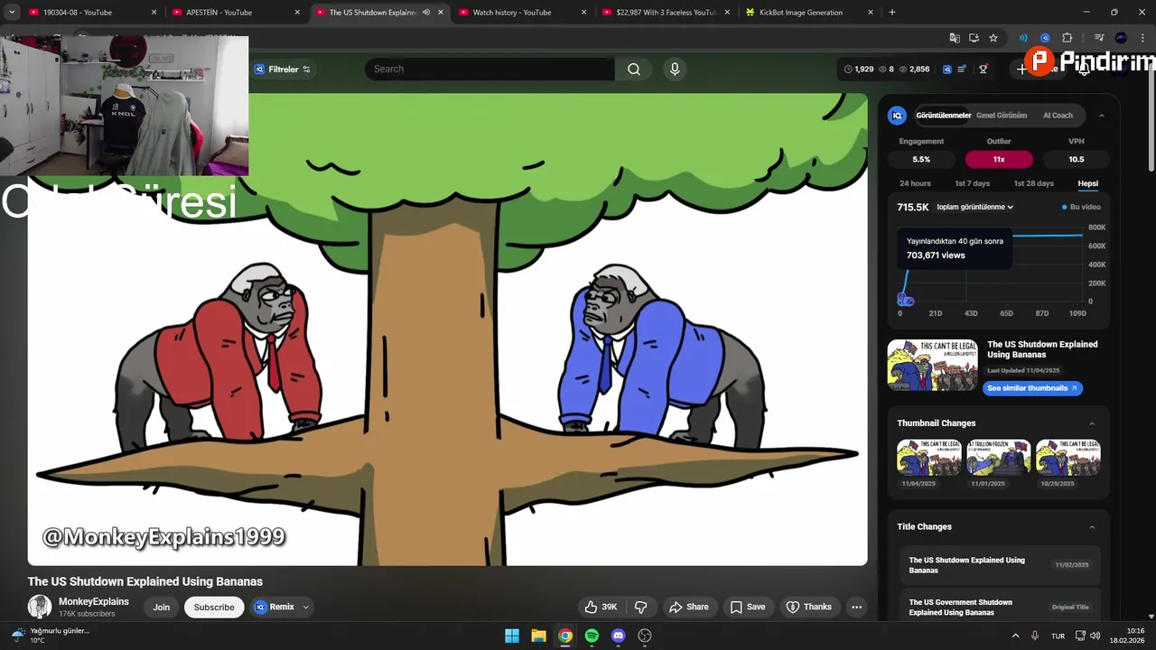Open thumbnail dated 11/01/2025

click(x=999, y=458)
